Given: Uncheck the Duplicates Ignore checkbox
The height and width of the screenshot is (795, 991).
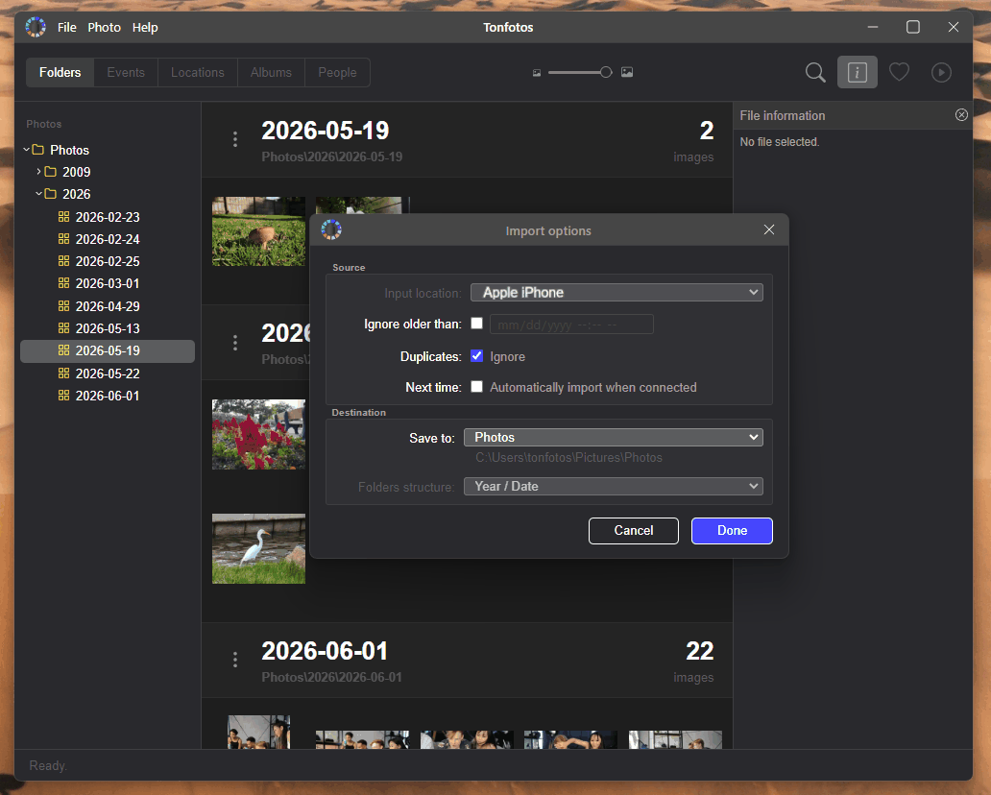Looking at the screenshot, I should coord(477,356).
